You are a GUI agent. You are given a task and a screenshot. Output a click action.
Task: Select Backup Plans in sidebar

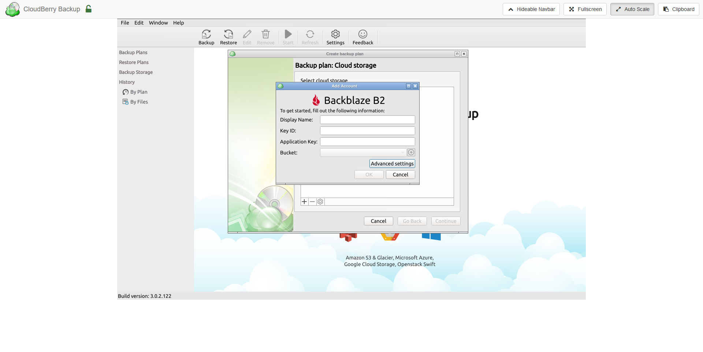133,52
